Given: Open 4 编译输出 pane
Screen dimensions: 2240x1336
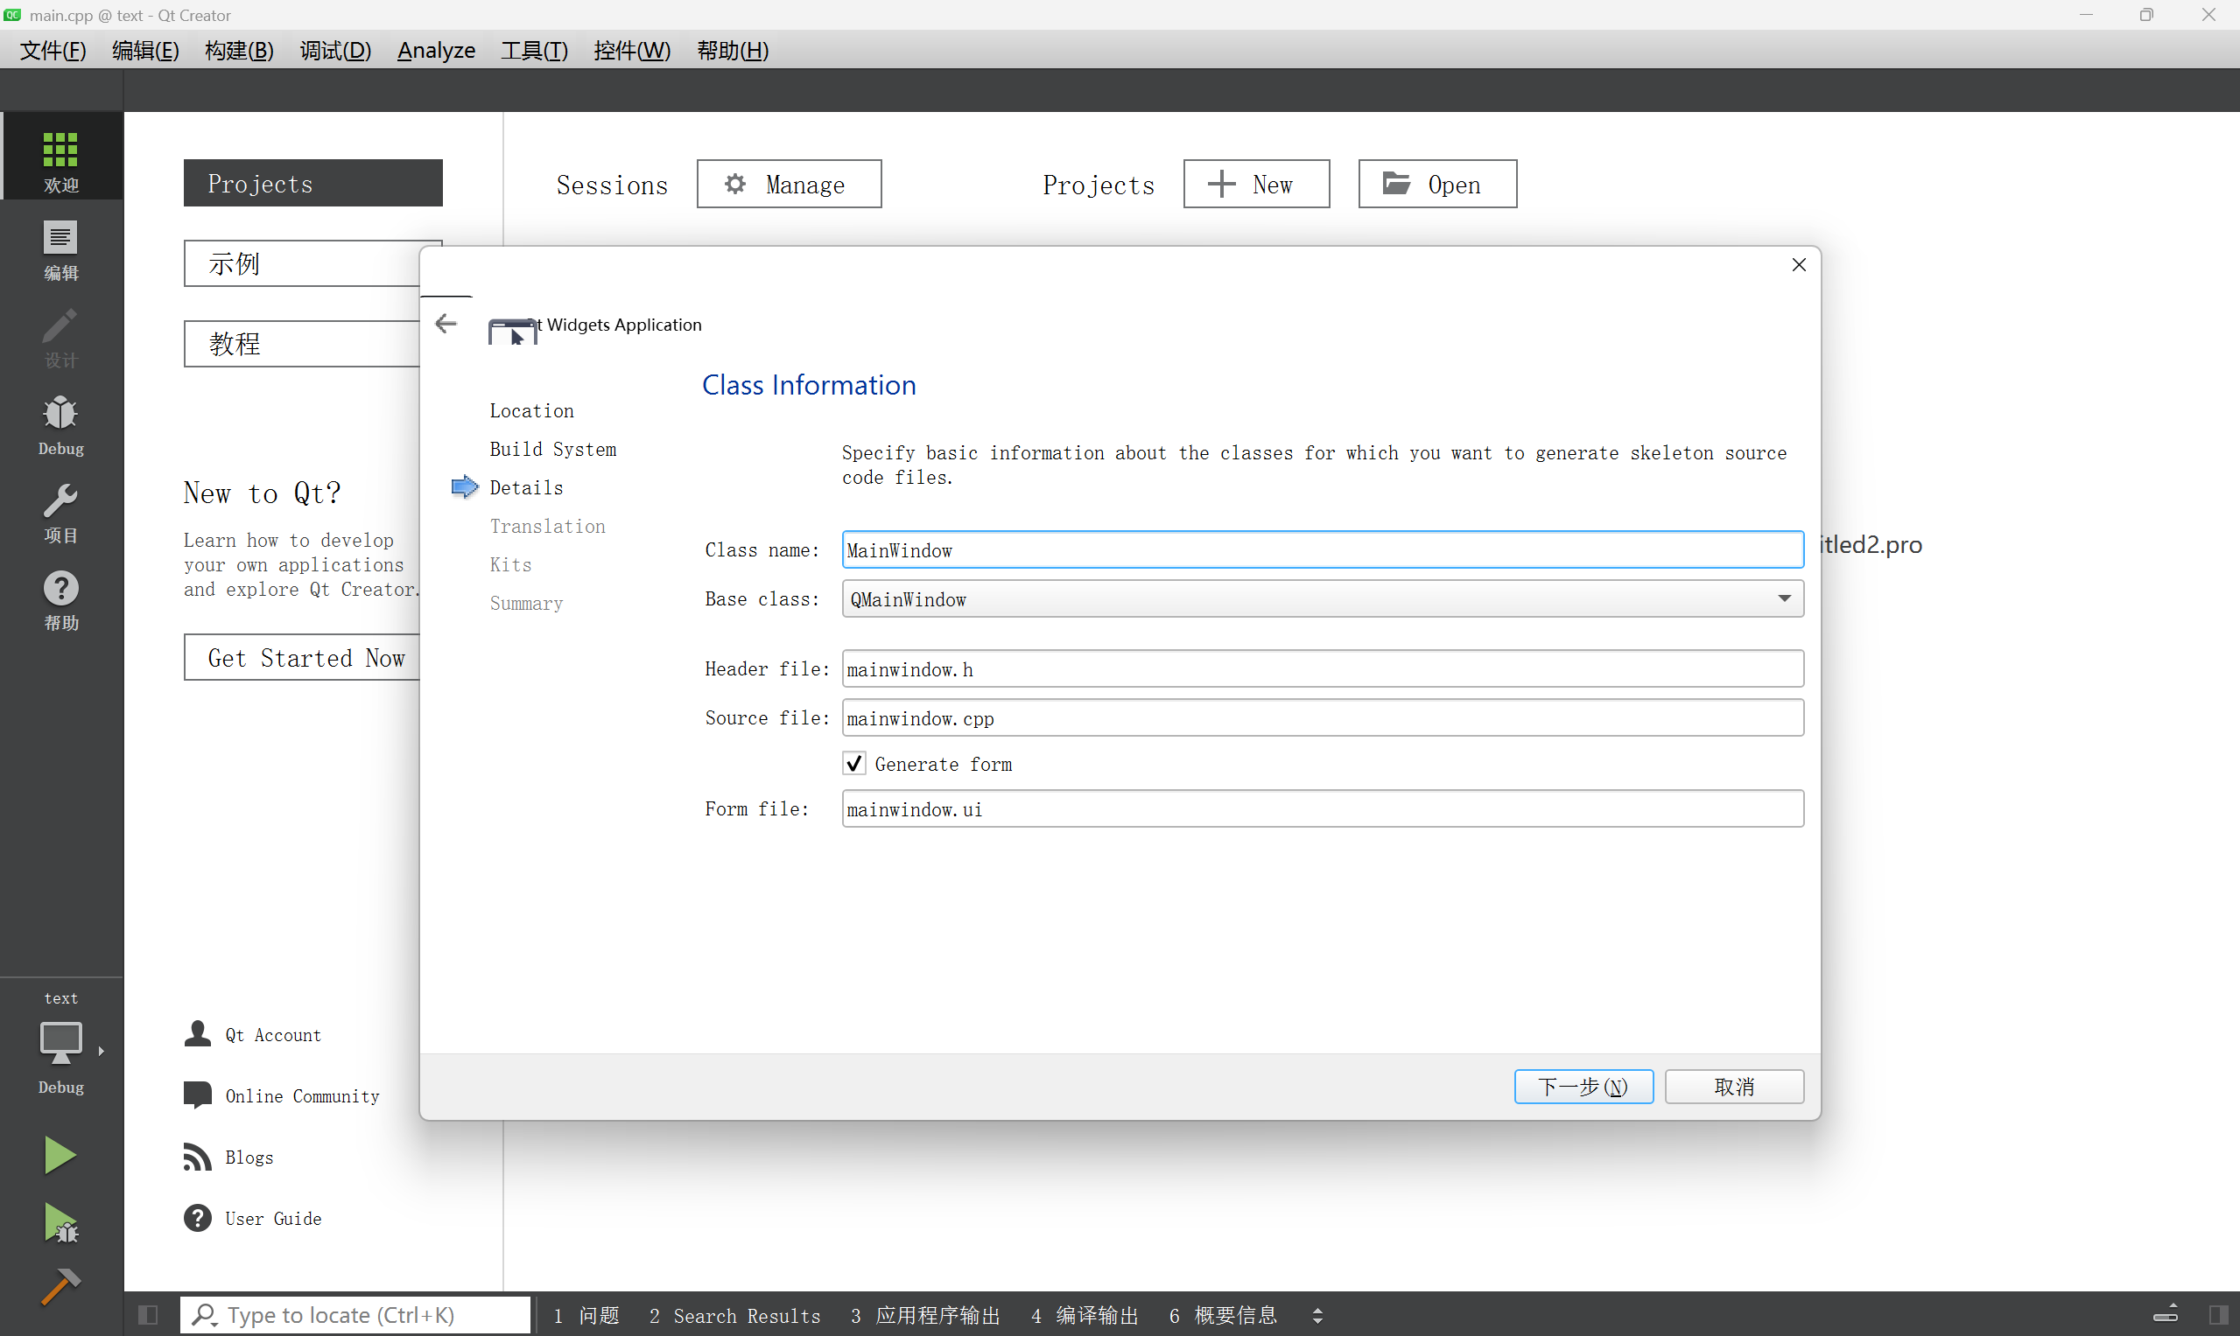Looking at the screenshot, I should (x=1085, y=1315).
